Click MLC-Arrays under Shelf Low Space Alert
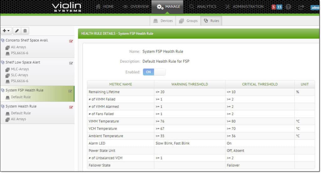Viewport: 321px width, 173px height. [x=20, y=69]
